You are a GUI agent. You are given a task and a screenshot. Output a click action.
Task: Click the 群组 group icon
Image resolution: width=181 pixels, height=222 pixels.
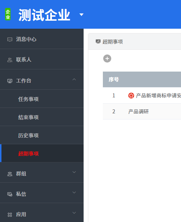[9, 174]
